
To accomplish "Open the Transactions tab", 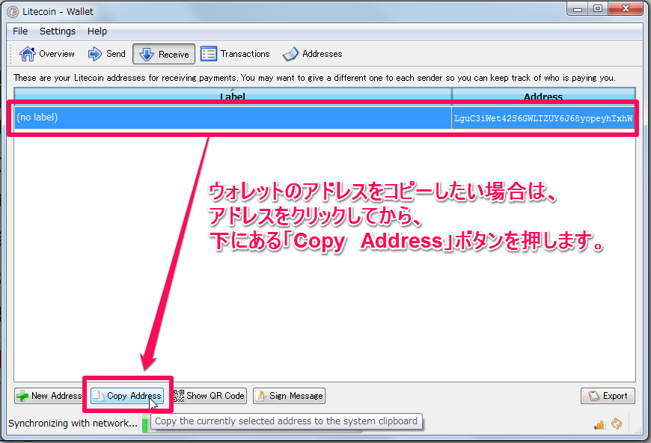I will coord(236,54).
